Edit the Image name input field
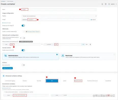 point(58,20)
